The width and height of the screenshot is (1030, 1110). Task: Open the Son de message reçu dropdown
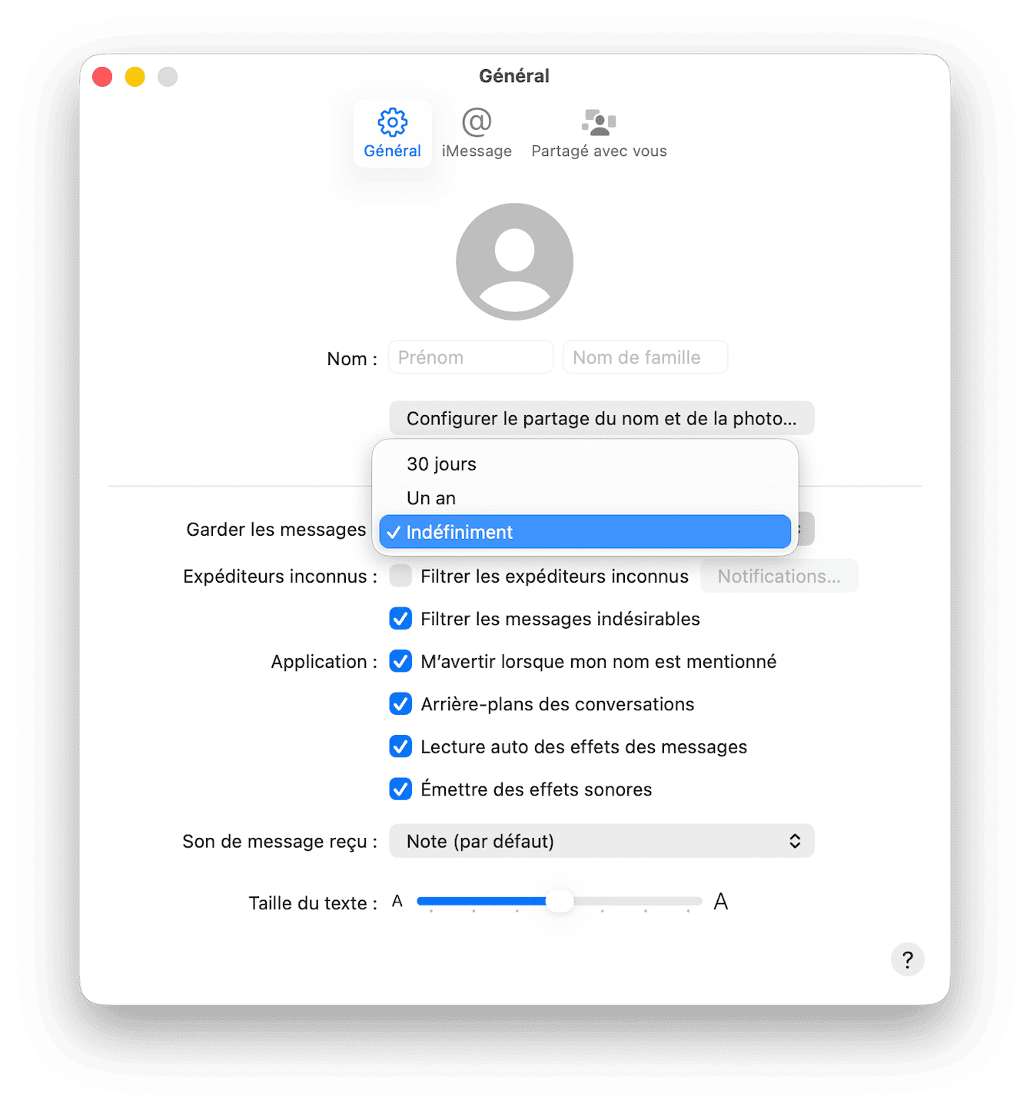[601, 841]
